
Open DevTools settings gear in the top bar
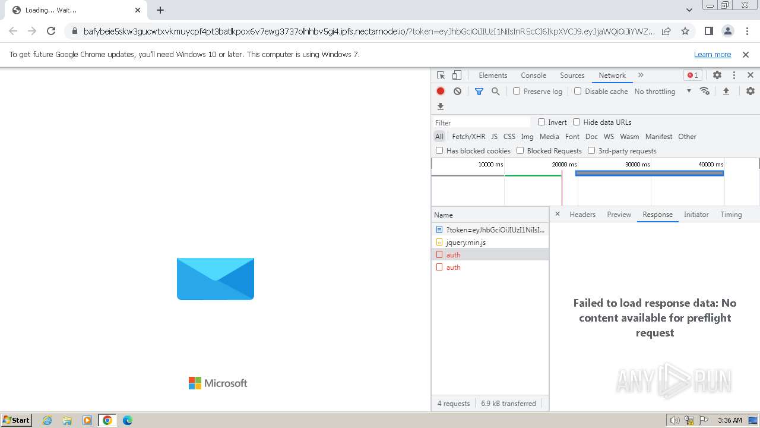pos(717,75)
